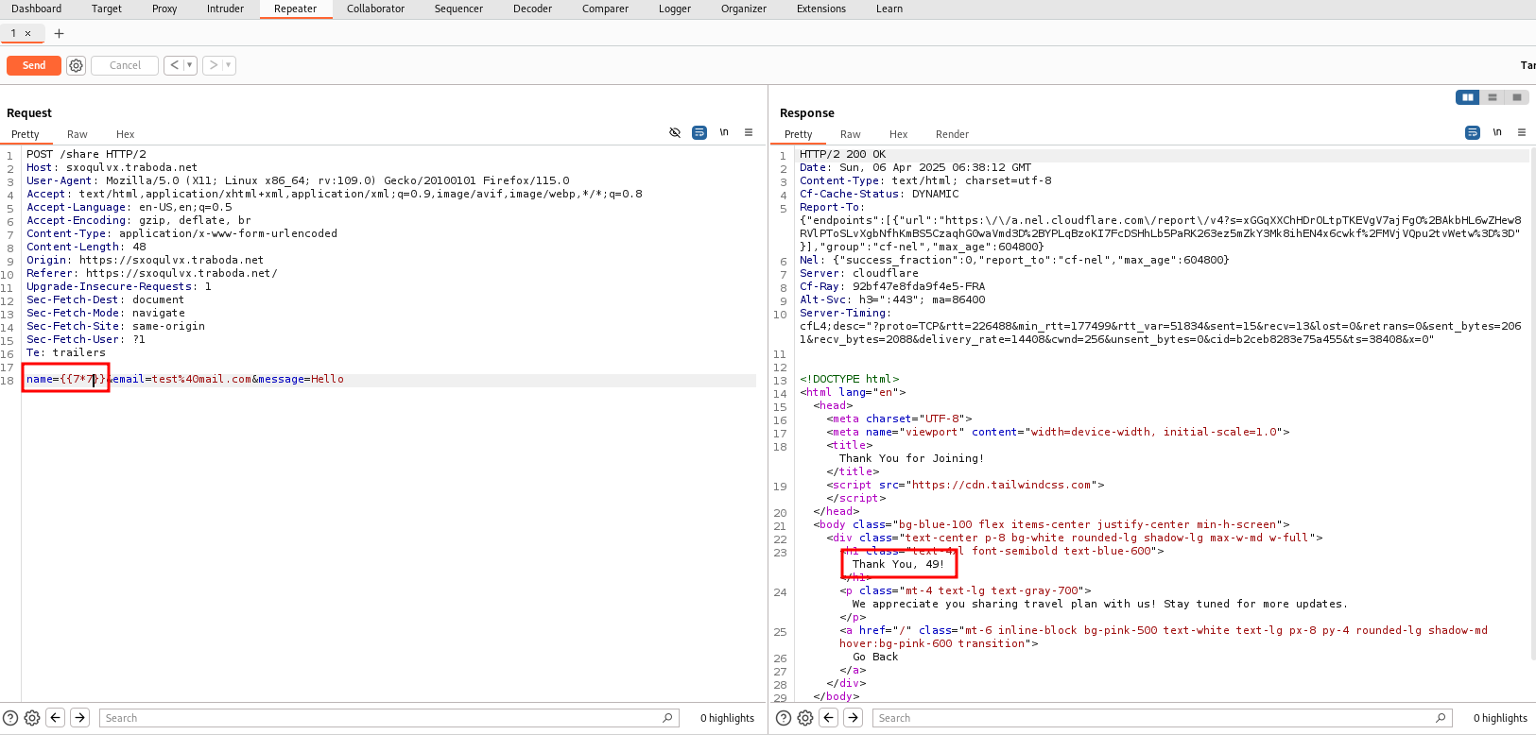Go to next search match in Request

80,718
